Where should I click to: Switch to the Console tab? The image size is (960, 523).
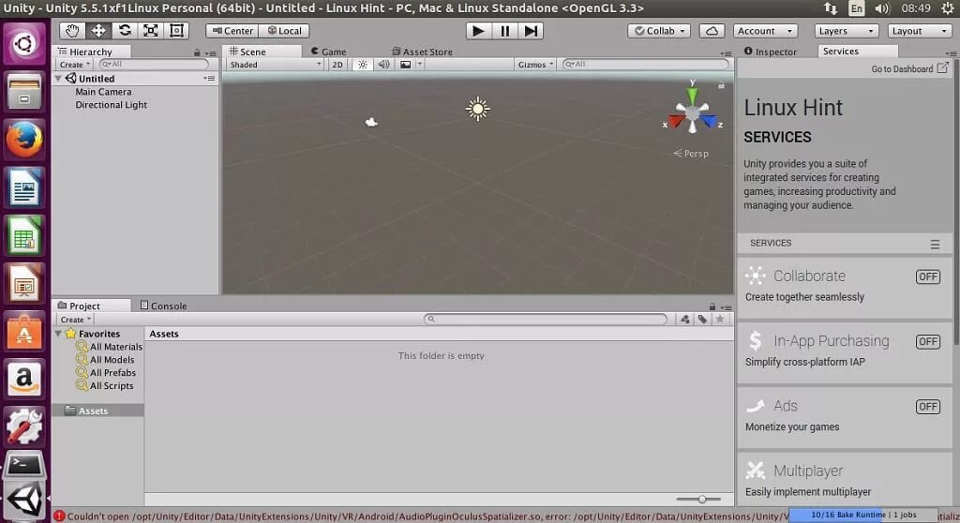pyautogui.click(x=163, y=306)
